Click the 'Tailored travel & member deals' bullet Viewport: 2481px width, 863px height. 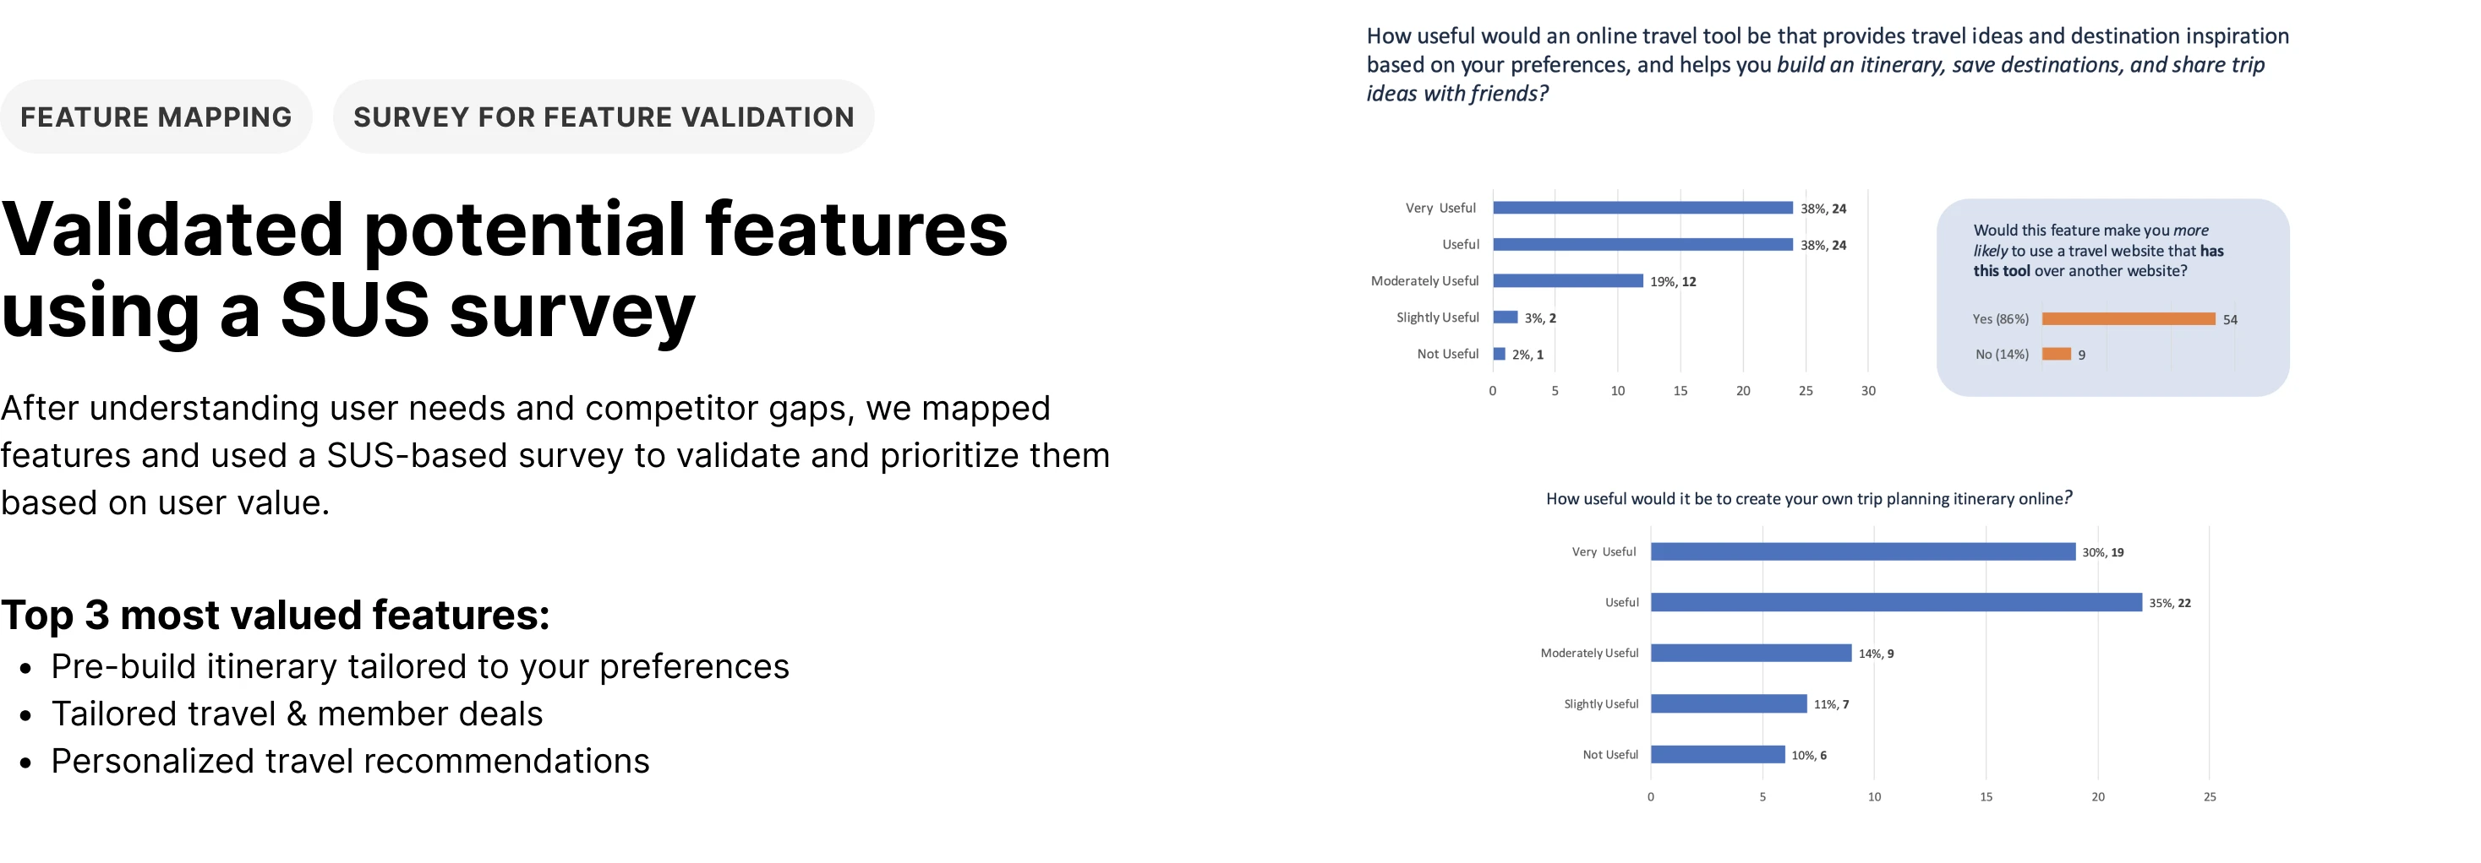(297, 713)
